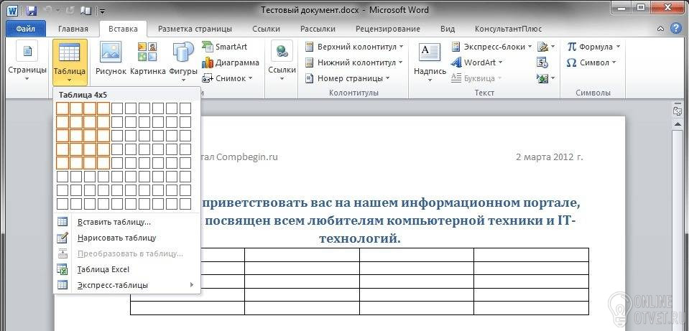Click the Таблица button in the ribbon
The image size is (689, 331).
click(x=70, y=62)
